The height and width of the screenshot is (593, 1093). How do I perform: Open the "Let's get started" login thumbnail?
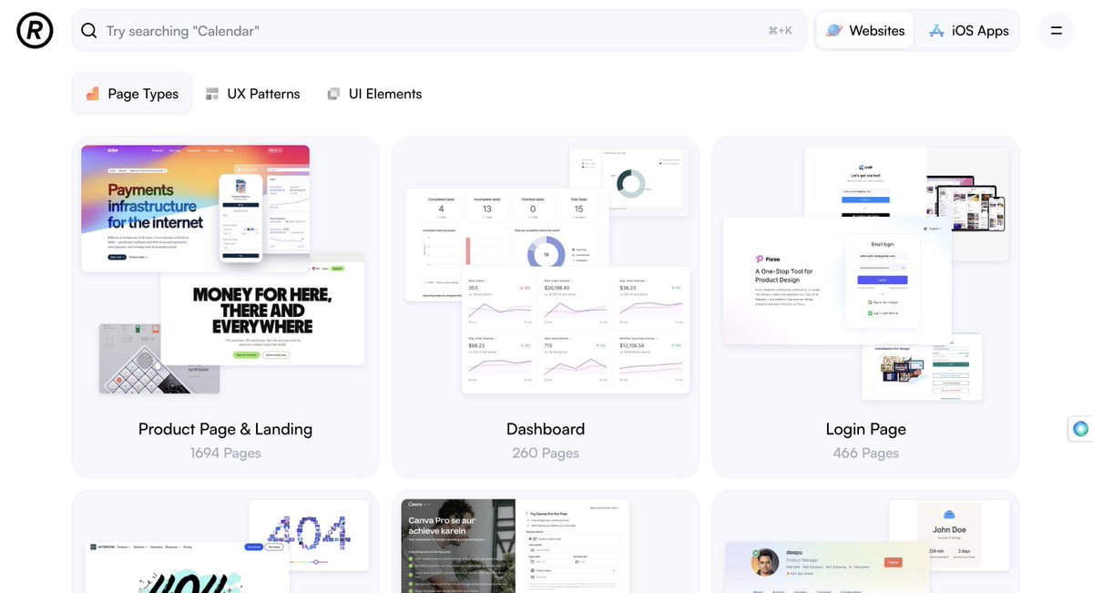(865, 182)
